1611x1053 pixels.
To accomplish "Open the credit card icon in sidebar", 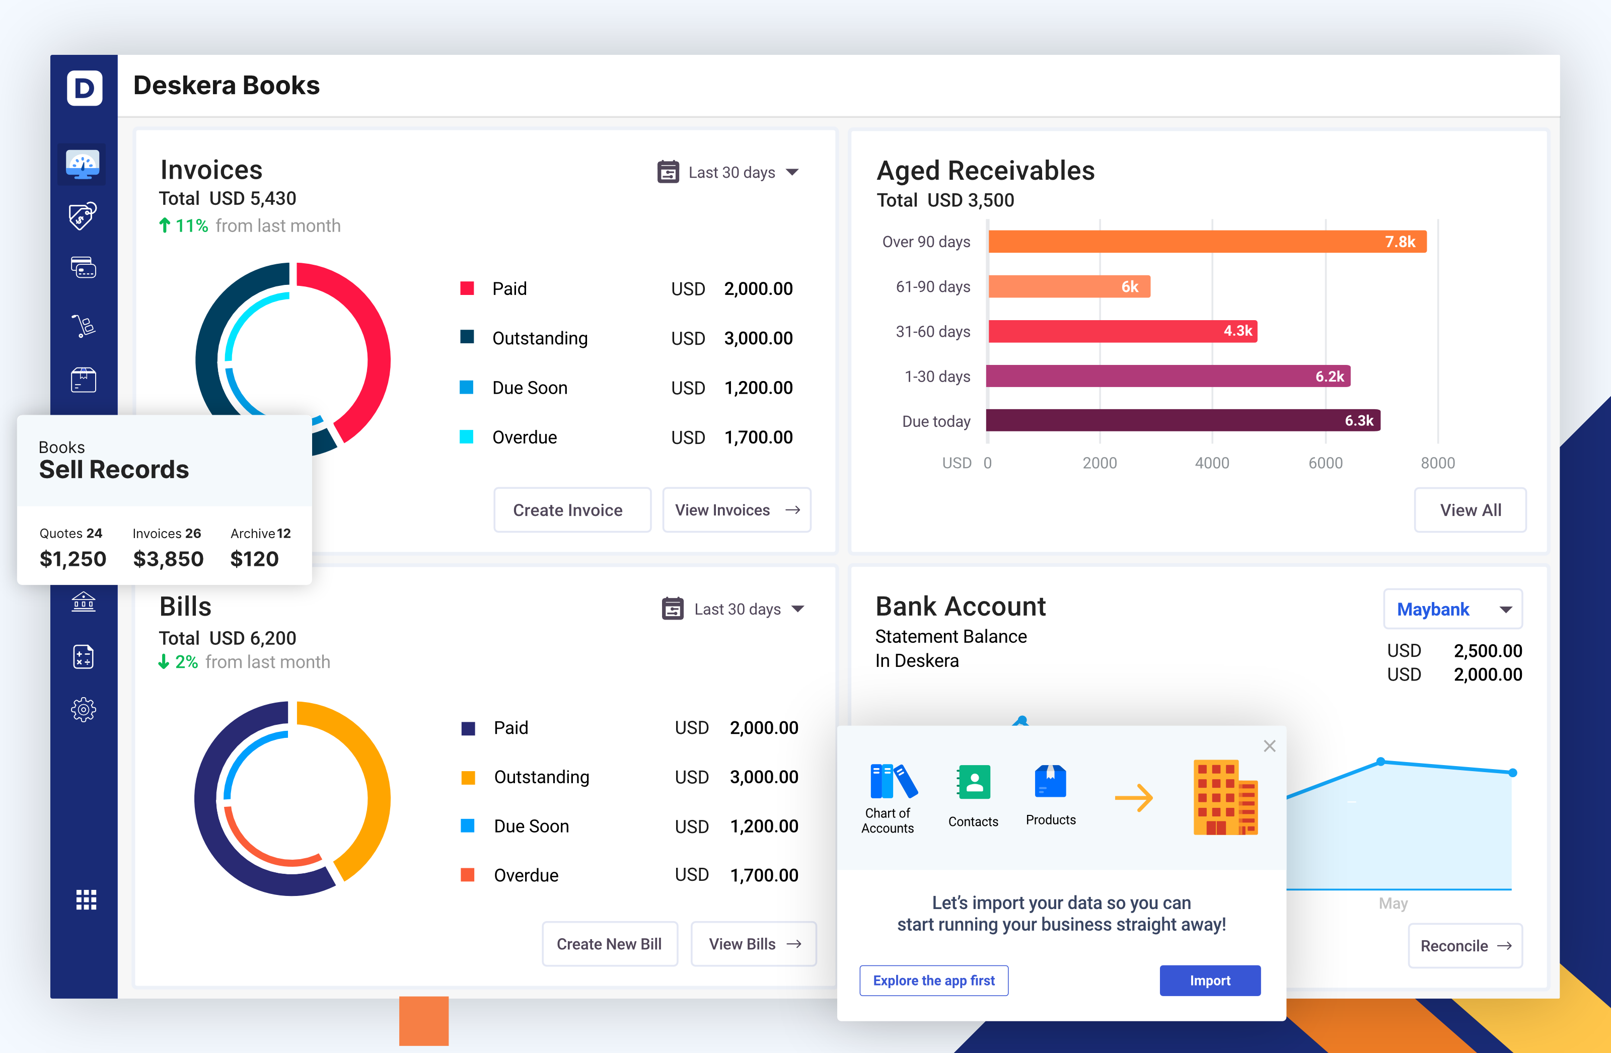I will (x=83, y=268).
